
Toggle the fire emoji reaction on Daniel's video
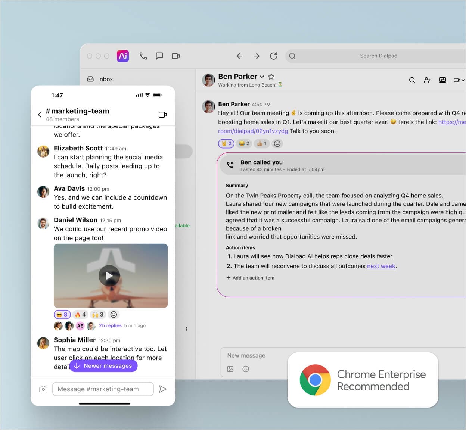coord(80,314)
